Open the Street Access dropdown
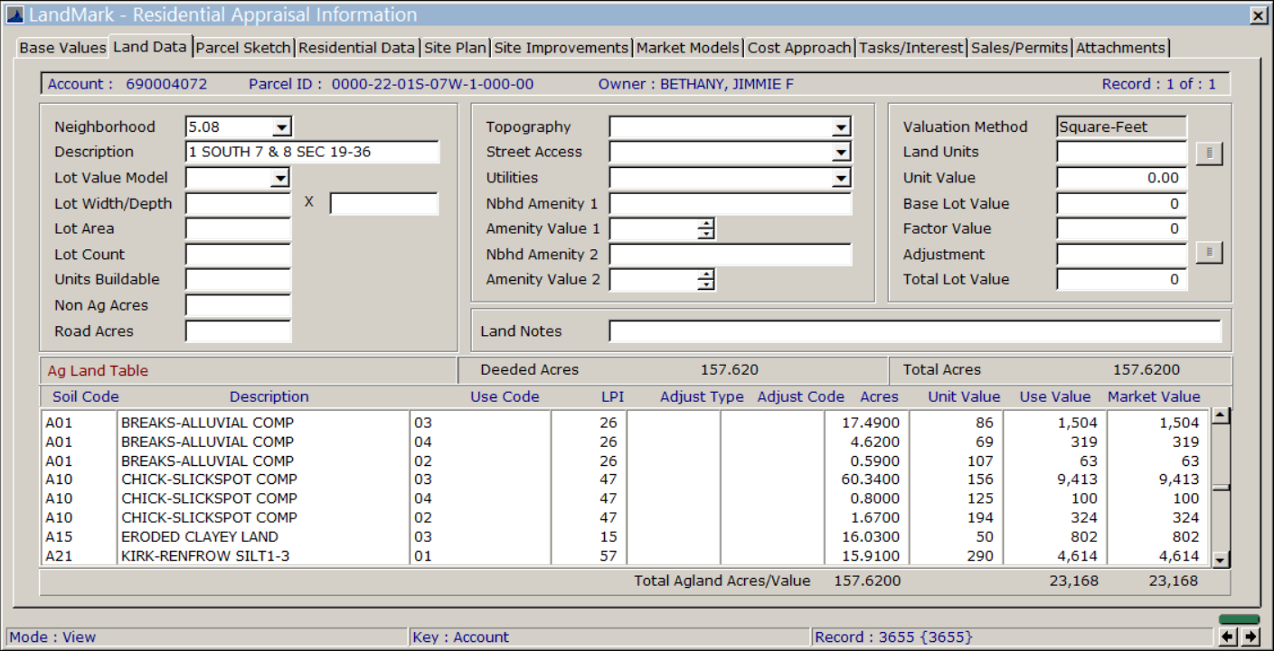 pos(841,153)
